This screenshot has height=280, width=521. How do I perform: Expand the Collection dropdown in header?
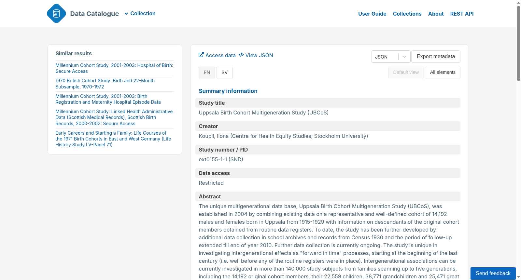coord(140,13)
